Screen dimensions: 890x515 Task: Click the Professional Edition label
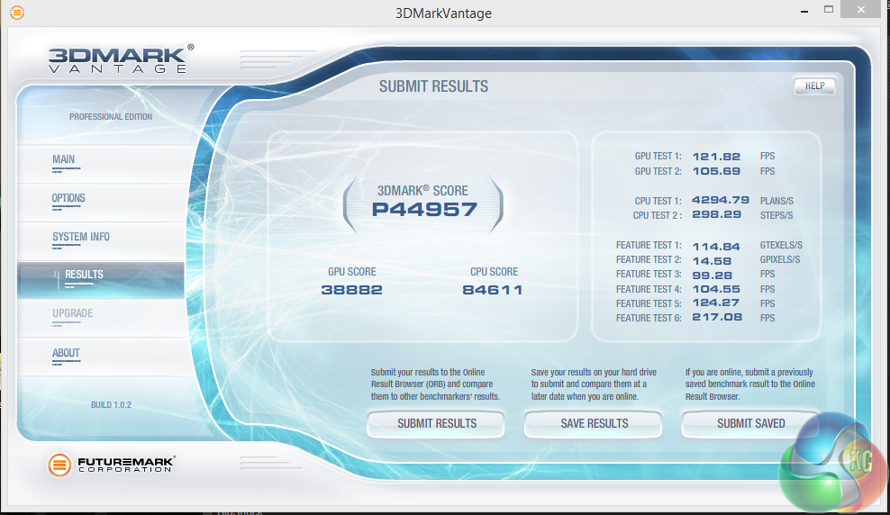(x=111, y=117)
